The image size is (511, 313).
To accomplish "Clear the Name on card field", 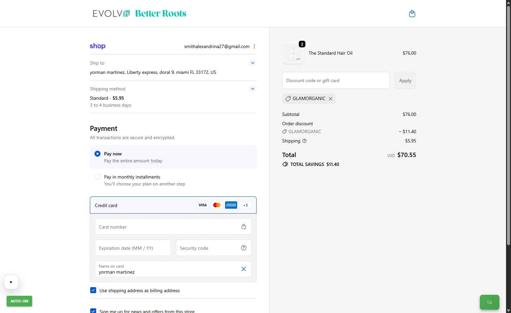I will (x=244, y=269).
